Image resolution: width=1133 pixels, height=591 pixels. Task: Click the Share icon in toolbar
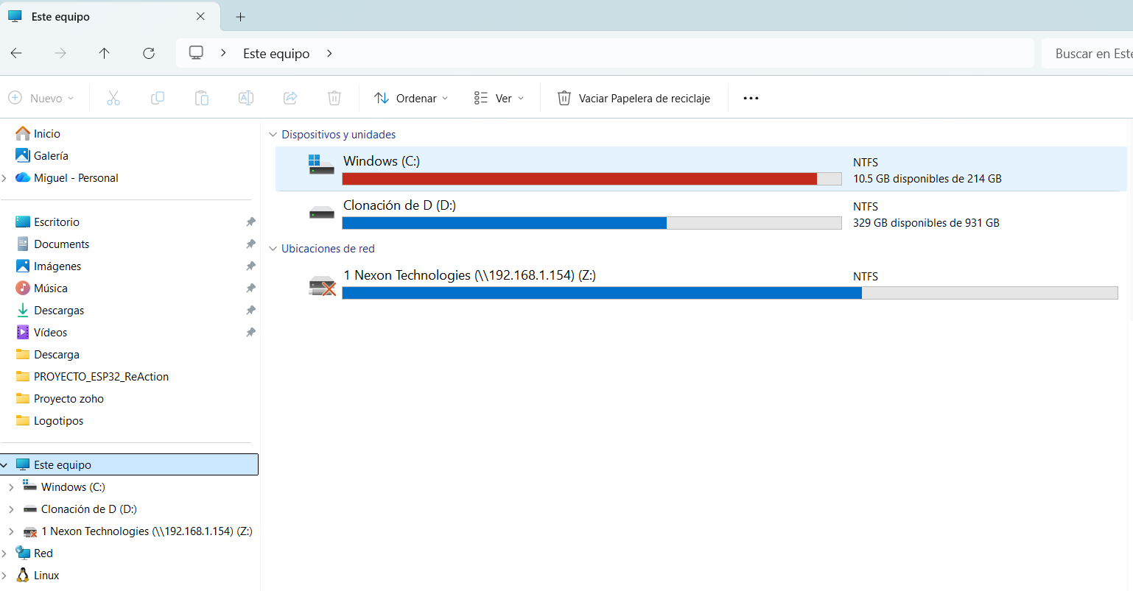point(290,98)
